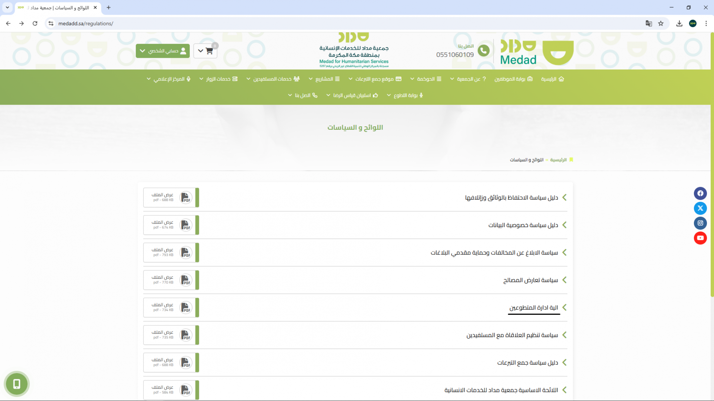Viewport: 714px width, 401px height.
Task: Expand the shopping cart dropdown
Action: (205, 51)
